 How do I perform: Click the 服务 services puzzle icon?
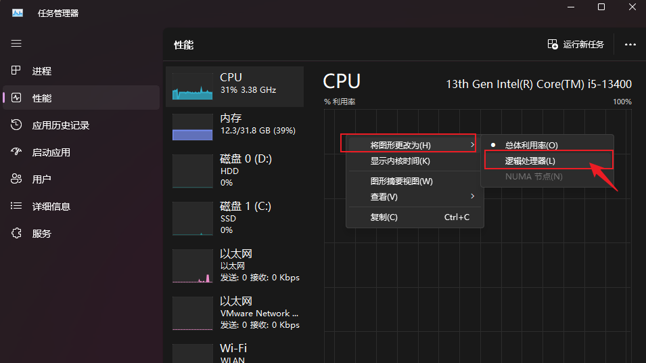(16, 233)
